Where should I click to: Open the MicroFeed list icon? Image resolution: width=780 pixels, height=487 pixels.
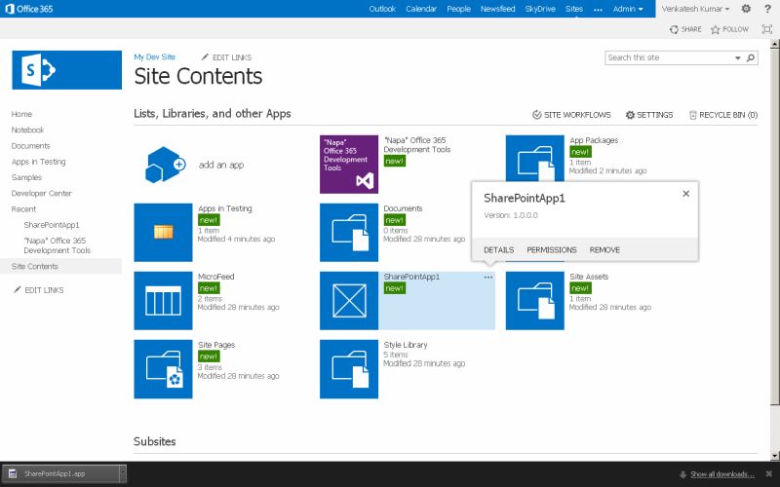[x=163, y=301]
